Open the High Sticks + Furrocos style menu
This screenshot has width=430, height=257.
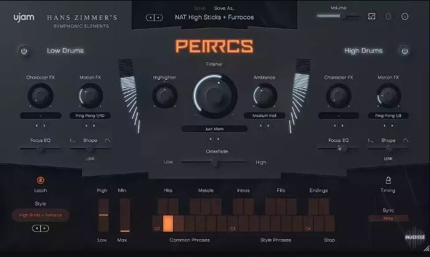tap(40, 215)
